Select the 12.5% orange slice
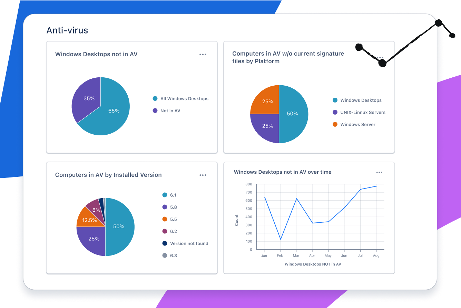 click(x=89, y=220)
